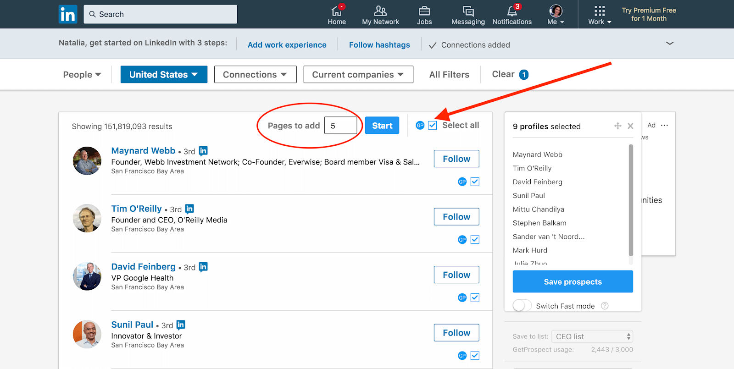Clear the applied filter

(510, 74)
